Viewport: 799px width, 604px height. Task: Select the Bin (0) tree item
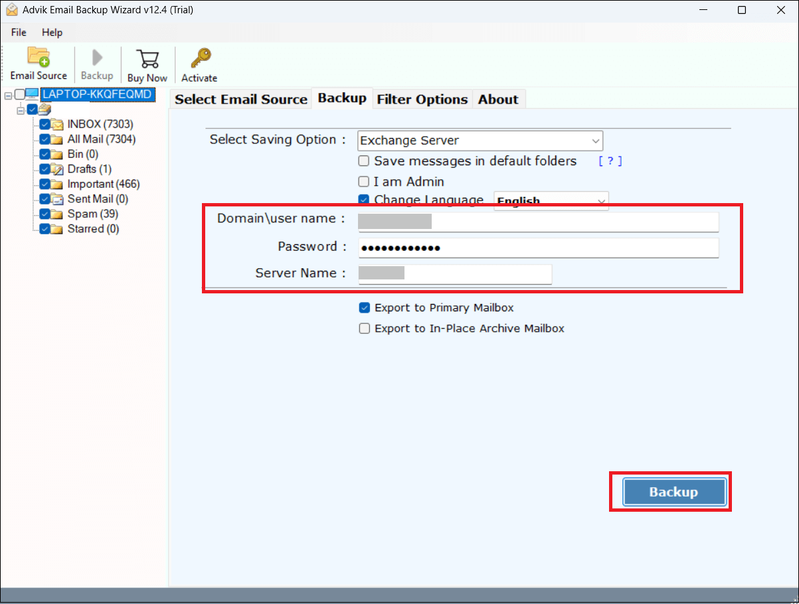pyautogui.click(x=83, y=154)
